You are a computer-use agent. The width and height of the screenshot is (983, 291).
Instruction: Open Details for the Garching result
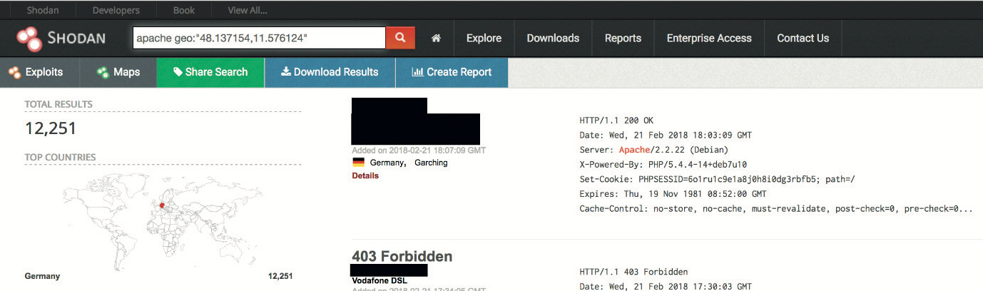[365, 175]
